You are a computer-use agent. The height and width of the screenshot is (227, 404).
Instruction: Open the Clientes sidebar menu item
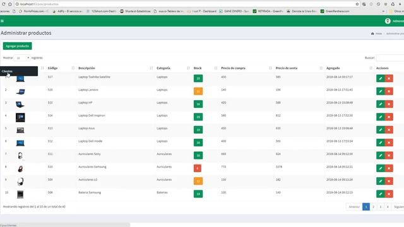pyautogui.click(x=19, y=71)
